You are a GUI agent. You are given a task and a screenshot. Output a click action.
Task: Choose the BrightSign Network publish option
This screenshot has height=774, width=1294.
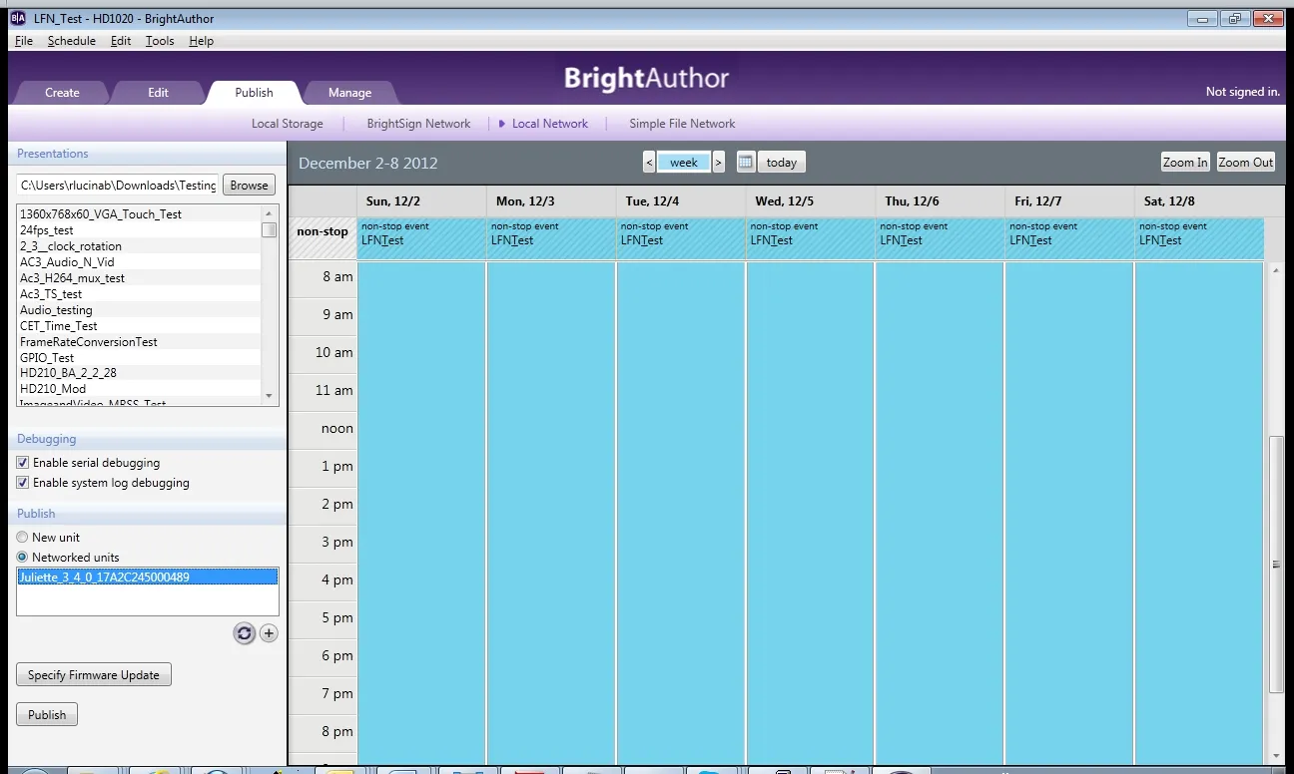[418, 124]
